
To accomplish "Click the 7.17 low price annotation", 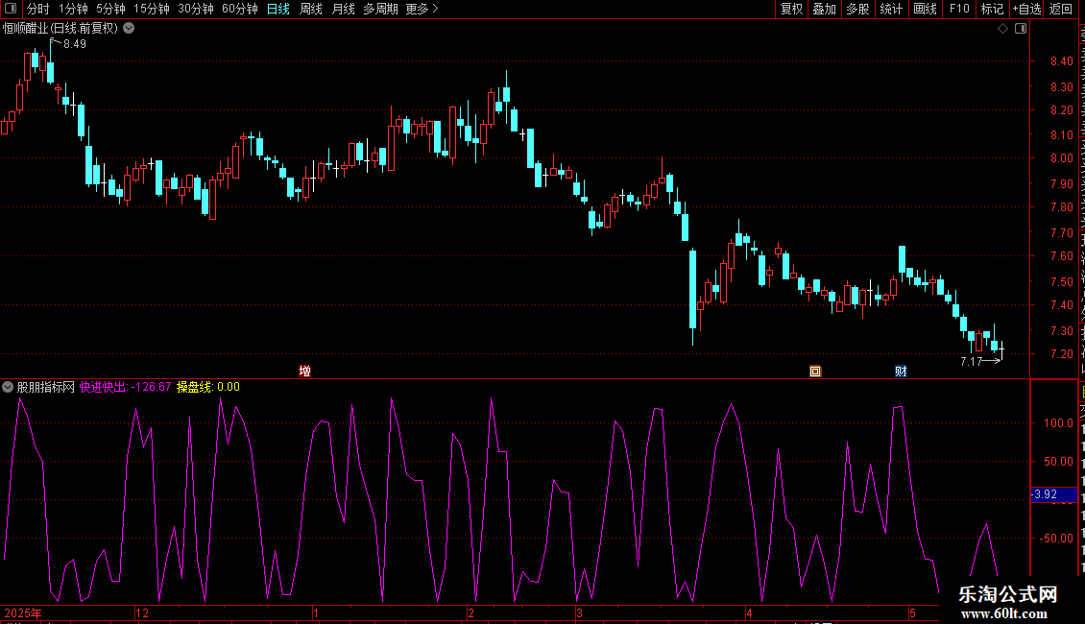I will [x=972, y=362].
